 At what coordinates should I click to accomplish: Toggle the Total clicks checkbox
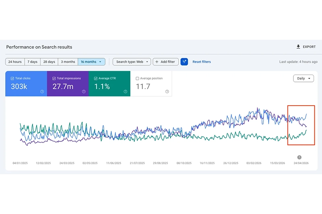coord(12,78)
